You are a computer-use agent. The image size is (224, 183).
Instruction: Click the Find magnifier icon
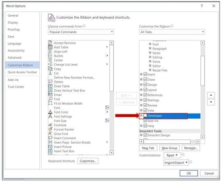[50, 99]
